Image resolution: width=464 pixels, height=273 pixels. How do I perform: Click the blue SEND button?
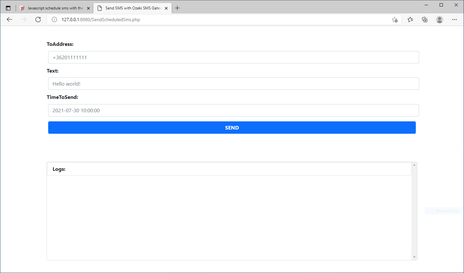[232, 128]
